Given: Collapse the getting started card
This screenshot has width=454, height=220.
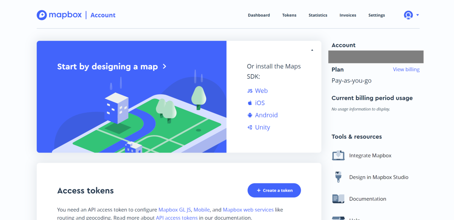Looking at the screenshot, I should 312,50.
